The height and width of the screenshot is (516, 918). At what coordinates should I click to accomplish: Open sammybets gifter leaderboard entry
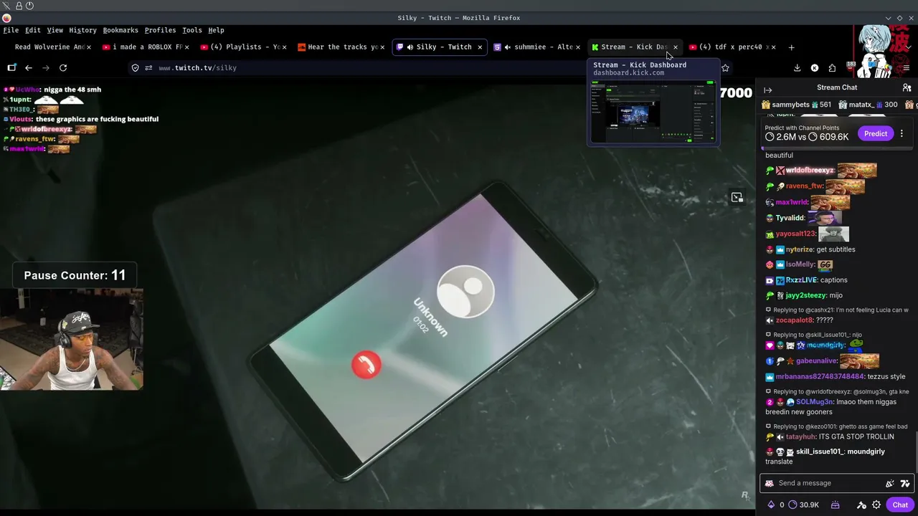pyautogui.click(x=796, y=105)
